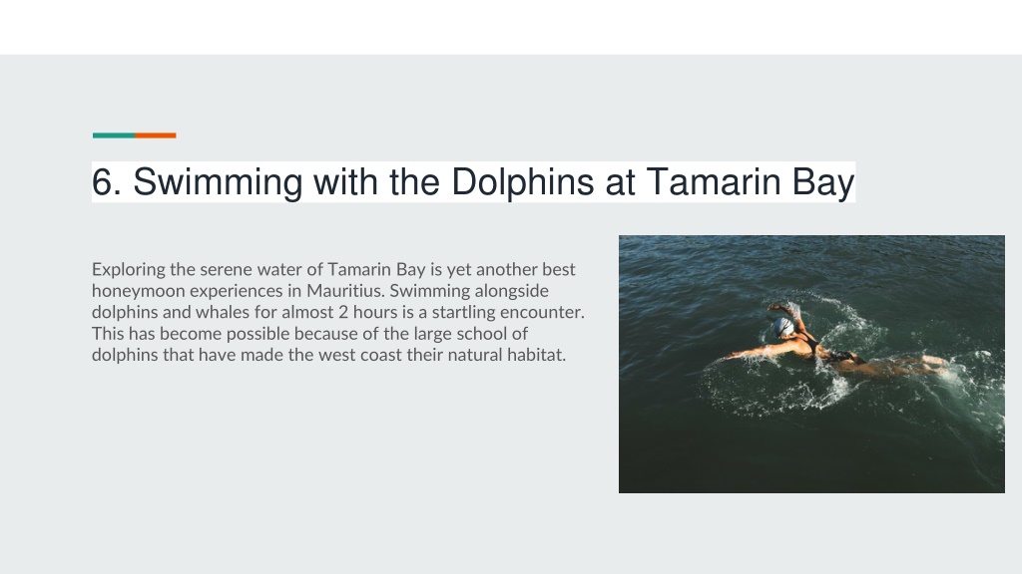The width and height of the screenshot is (1022, 574).
Task: Click the word "Swimming" in the heading
Action: click(218, 182)
